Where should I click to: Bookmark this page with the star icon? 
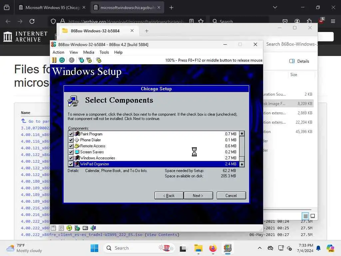[201, 21]
